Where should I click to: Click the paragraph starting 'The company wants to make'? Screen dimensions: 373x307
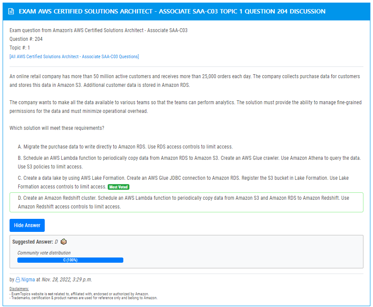(185, 107)
